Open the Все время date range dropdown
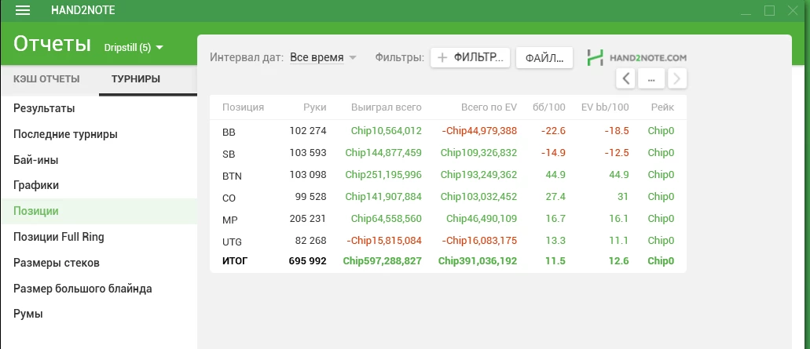 pos(323,57)
